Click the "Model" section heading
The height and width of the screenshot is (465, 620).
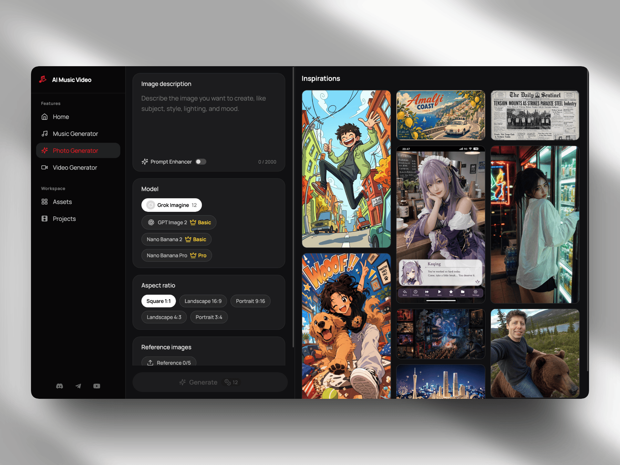150,189
